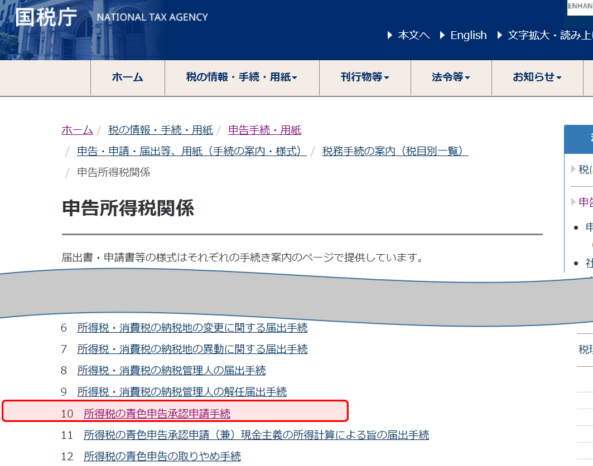
Task: Open 税務手続の案内(税目別一覧) breadcrumb
Action: (x=395, y=151)
